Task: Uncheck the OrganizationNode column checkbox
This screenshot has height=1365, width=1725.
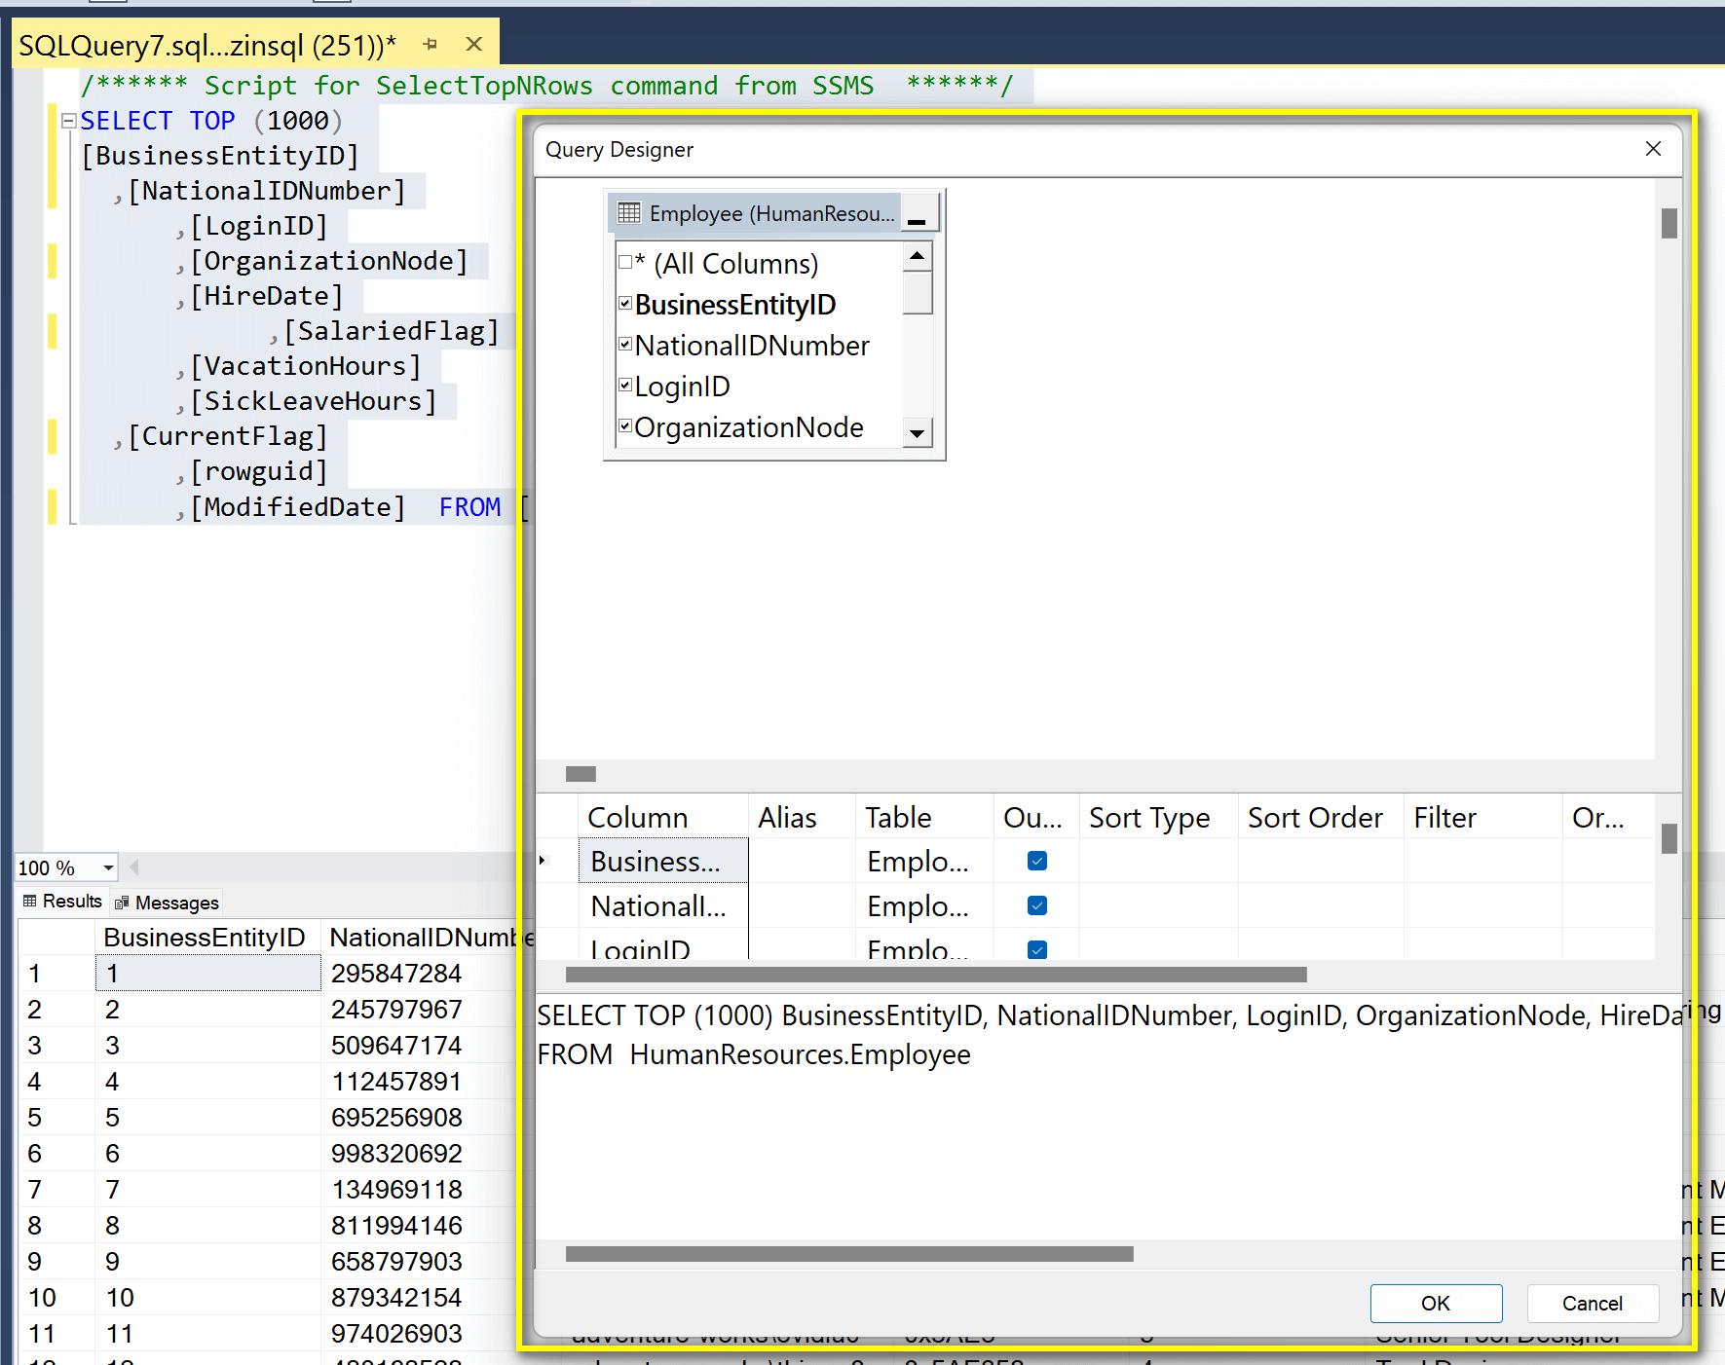Action: click(x=625, y=425)
